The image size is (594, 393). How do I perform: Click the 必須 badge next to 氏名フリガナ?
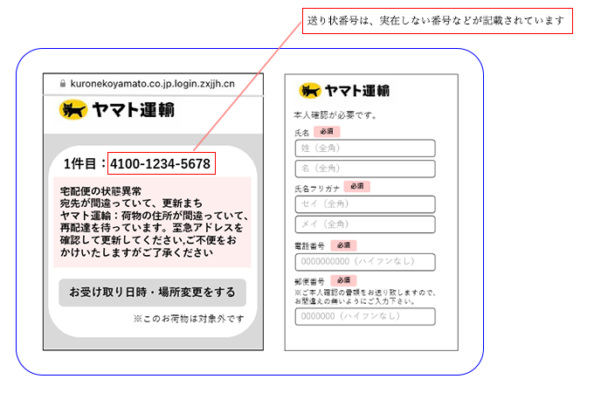click(357, 186)
